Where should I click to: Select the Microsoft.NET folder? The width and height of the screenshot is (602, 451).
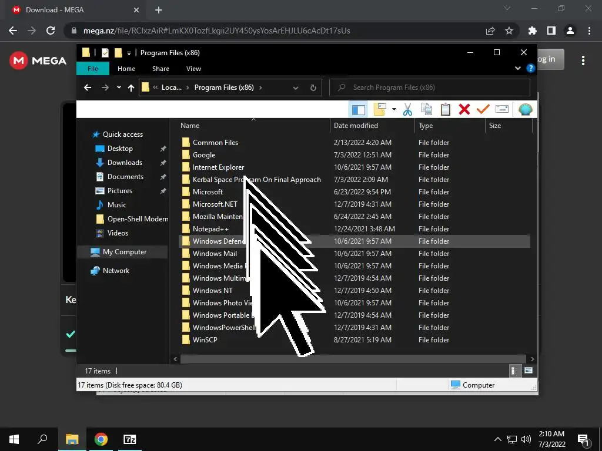(x=215, y=204)
